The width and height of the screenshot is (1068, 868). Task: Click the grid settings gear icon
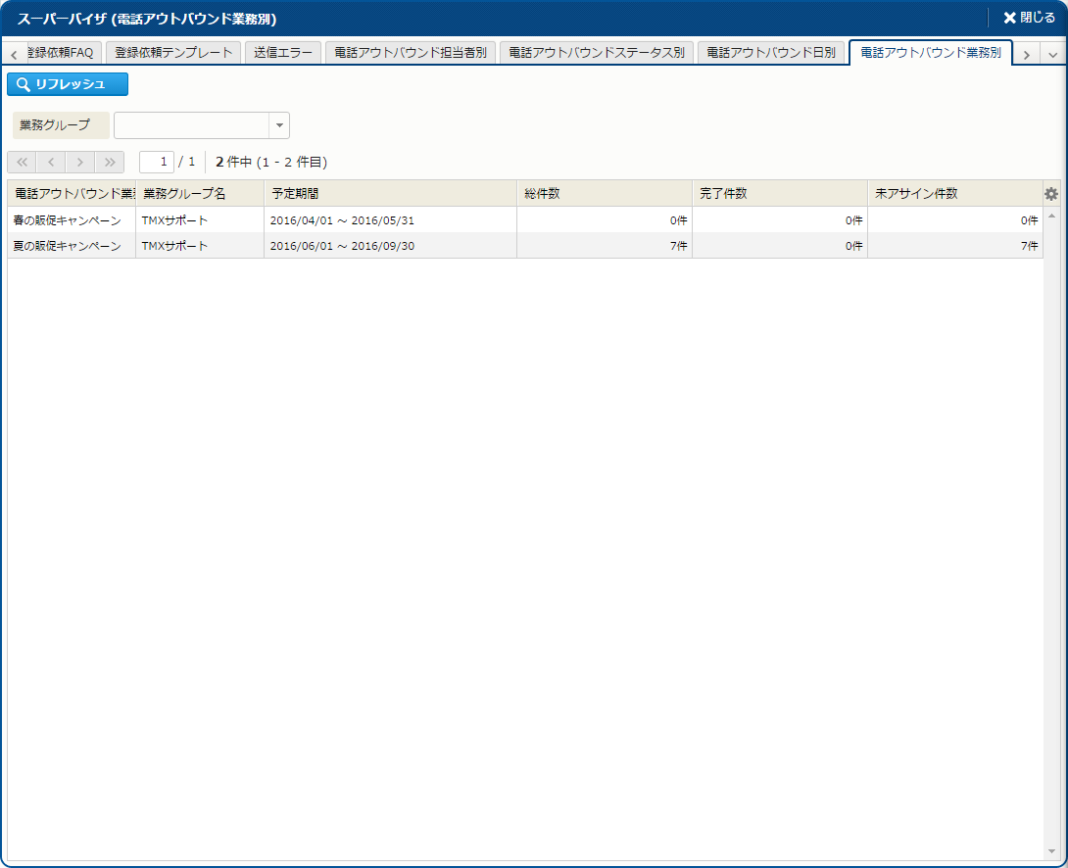tap(1051, 194)
